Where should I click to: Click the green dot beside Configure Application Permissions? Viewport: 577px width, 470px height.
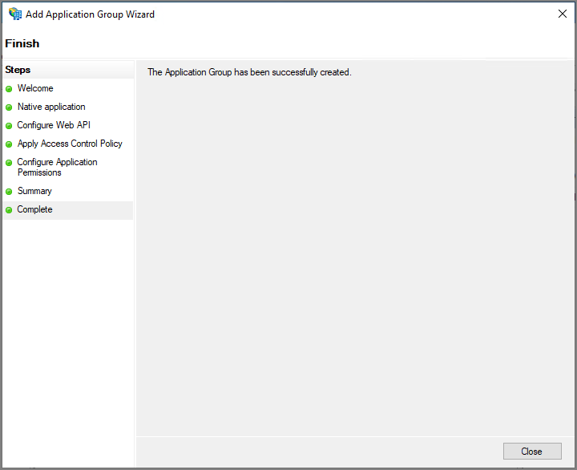[9, 163]
